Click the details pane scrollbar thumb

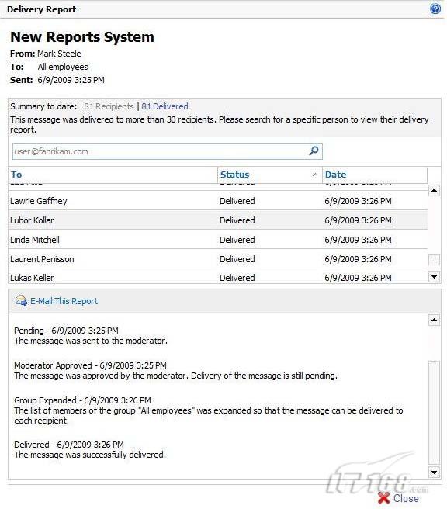point(434,412)
